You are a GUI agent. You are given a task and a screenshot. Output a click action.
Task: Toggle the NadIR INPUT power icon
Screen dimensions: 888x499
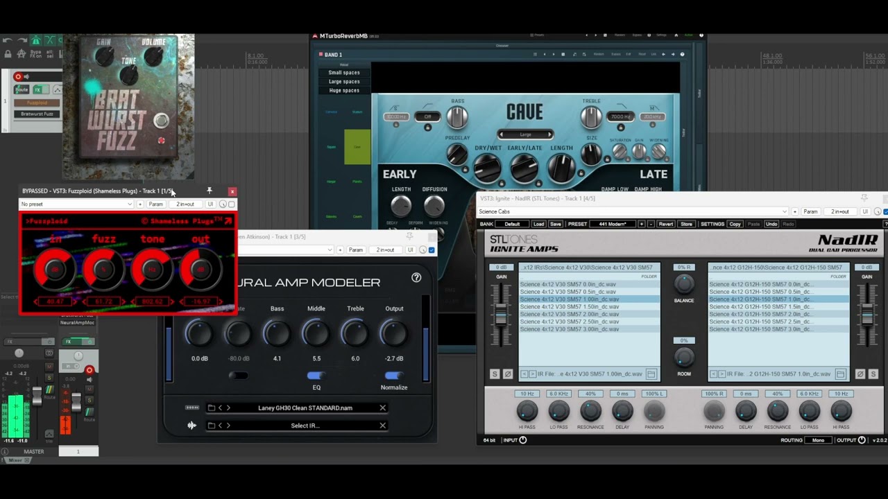(x=523, y=440)
